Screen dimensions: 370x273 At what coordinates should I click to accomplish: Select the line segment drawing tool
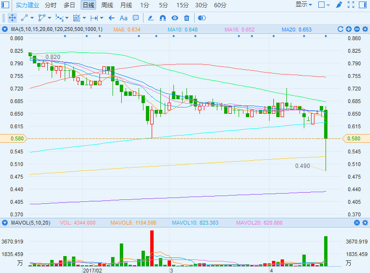click(x=25, y=18)
